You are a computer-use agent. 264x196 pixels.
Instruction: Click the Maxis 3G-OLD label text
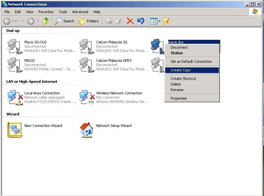[x=35, y=42]
